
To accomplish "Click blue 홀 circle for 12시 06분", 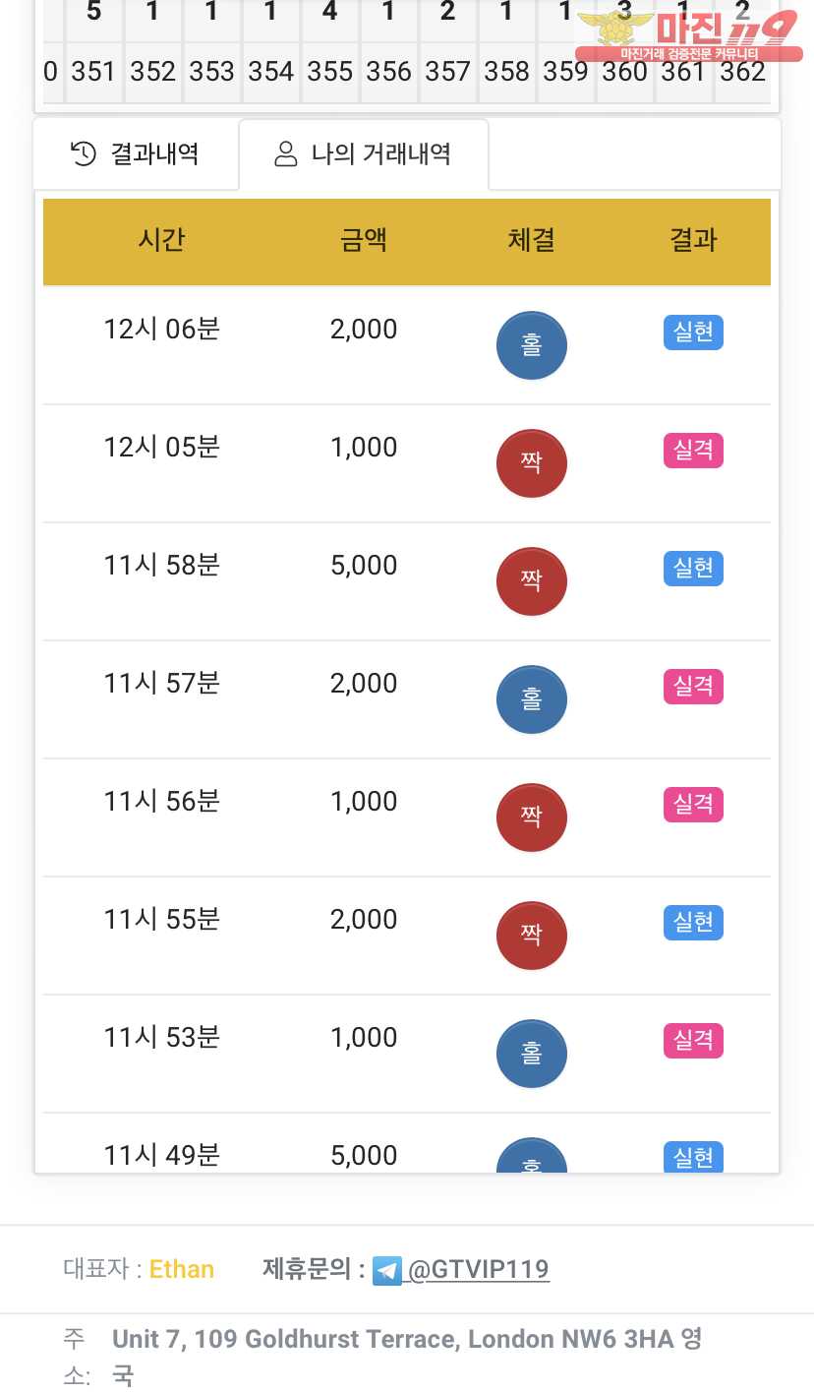I will coord(531,345).
